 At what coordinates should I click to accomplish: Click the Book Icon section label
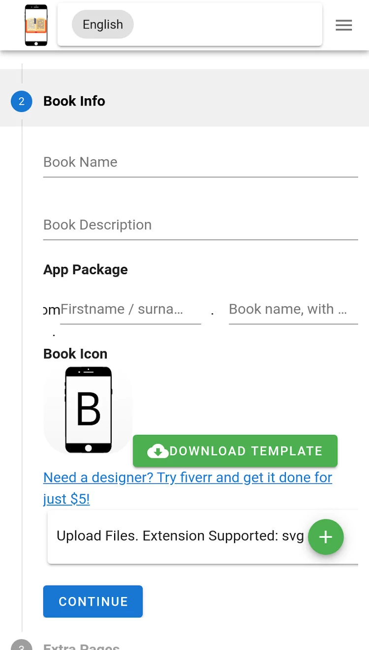pos(75,354)
